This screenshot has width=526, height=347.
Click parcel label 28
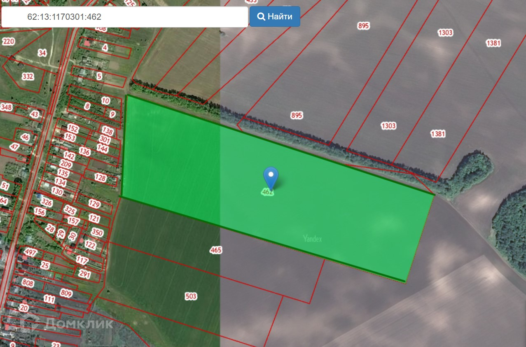click(x=50, y=229)
